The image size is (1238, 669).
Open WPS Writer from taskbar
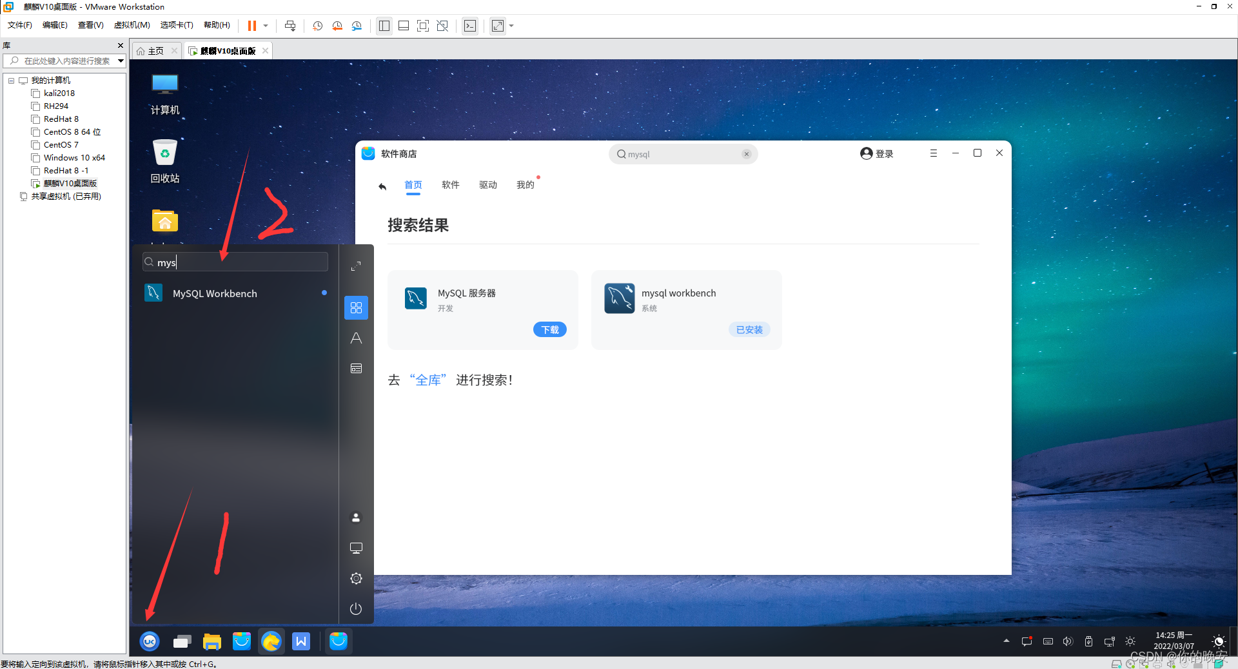click(x=301, y=641)
